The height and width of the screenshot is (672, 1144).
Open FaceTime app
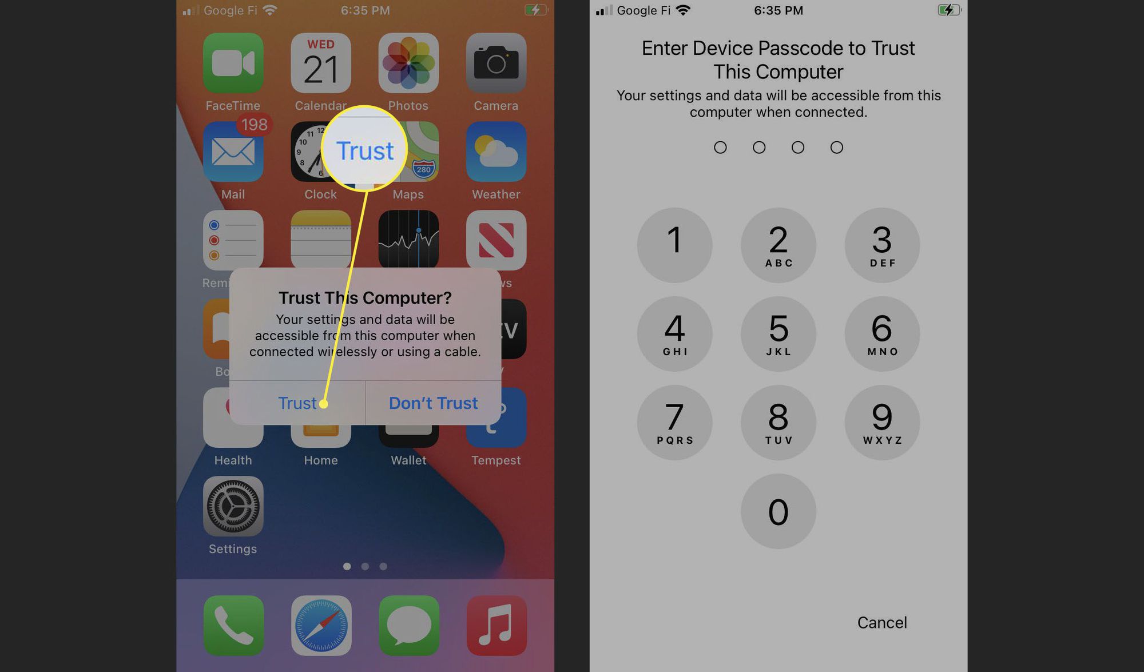coord(232,68)
